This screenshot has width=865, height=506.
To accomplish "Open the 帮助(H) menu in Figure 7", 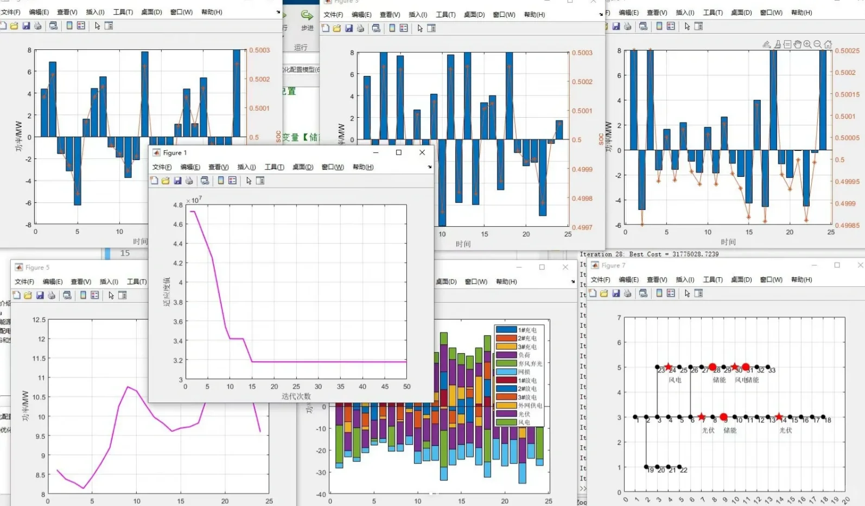I will coord(802,280).
